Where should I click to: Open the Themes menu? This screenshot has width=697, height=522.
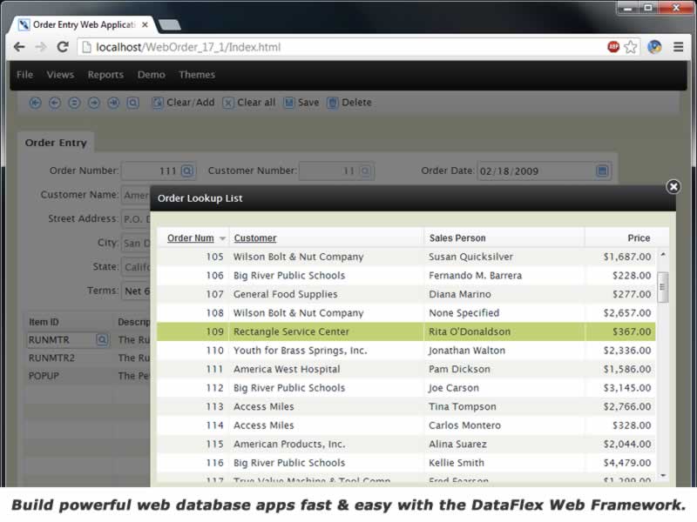click(x=197, y=75)
